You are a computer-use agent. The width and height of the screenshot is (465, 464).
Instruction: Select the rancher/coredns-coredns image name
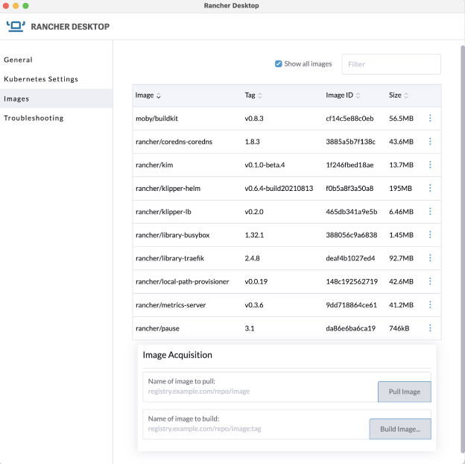tap(174, 142)
